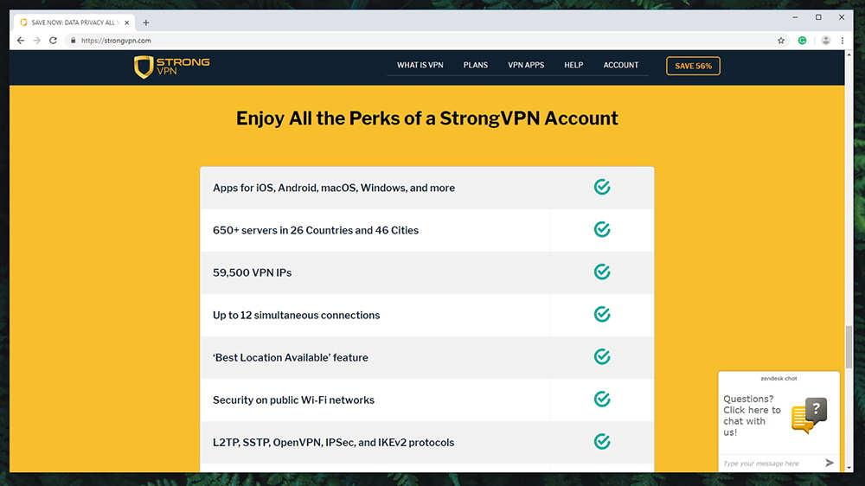The height and width of the screenshot is (486, 865).
Task: Maximize the browser window
Action: click(818, 17)
